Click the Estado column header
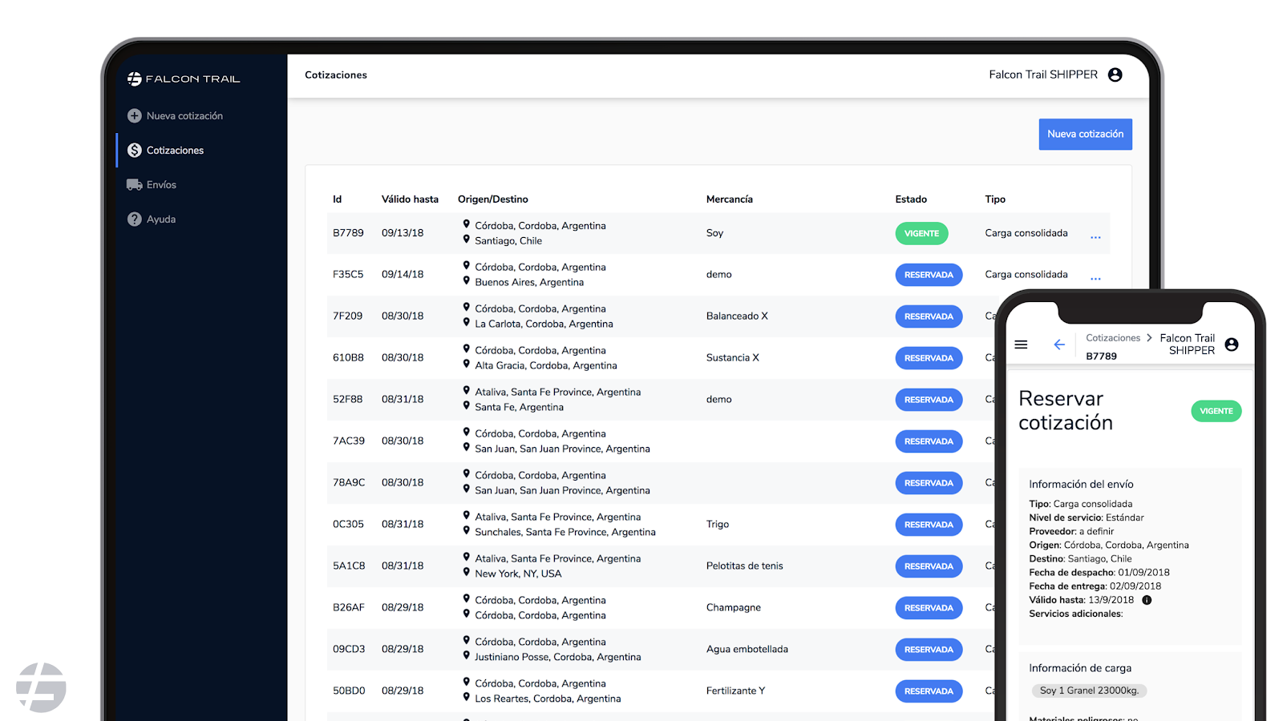Image resolution: width=1283 pixels, height=721 pixels. (911, 199)
